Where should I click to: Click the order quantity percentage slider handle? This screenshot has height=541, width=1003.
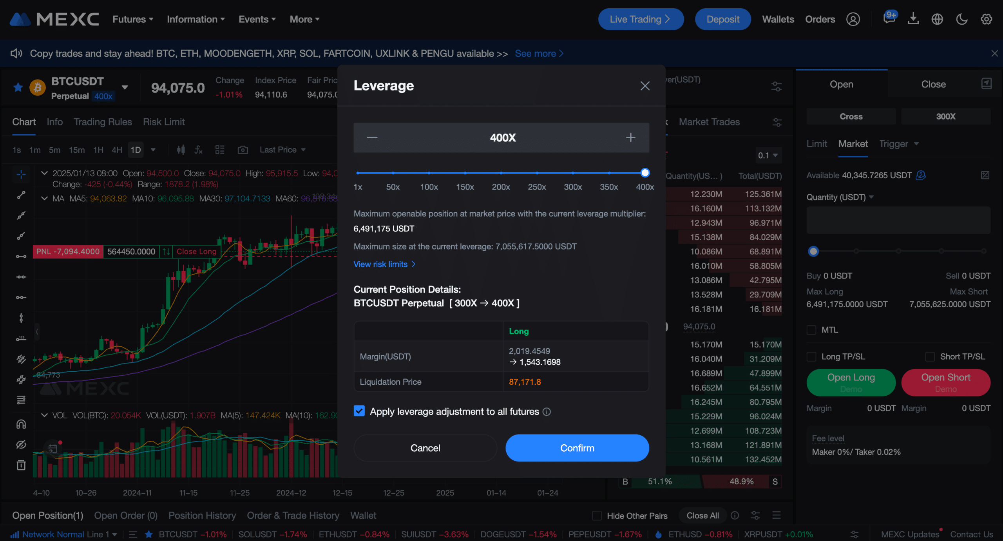[813, 251]
